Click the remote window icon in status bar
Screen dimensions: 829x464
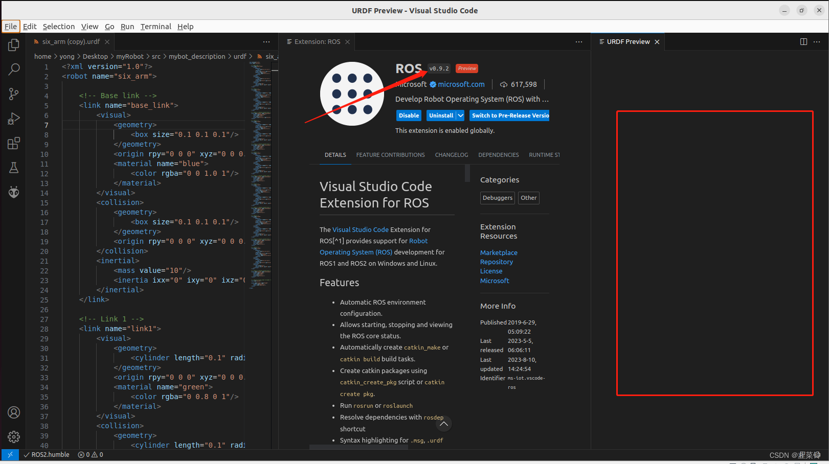point(10,454)
